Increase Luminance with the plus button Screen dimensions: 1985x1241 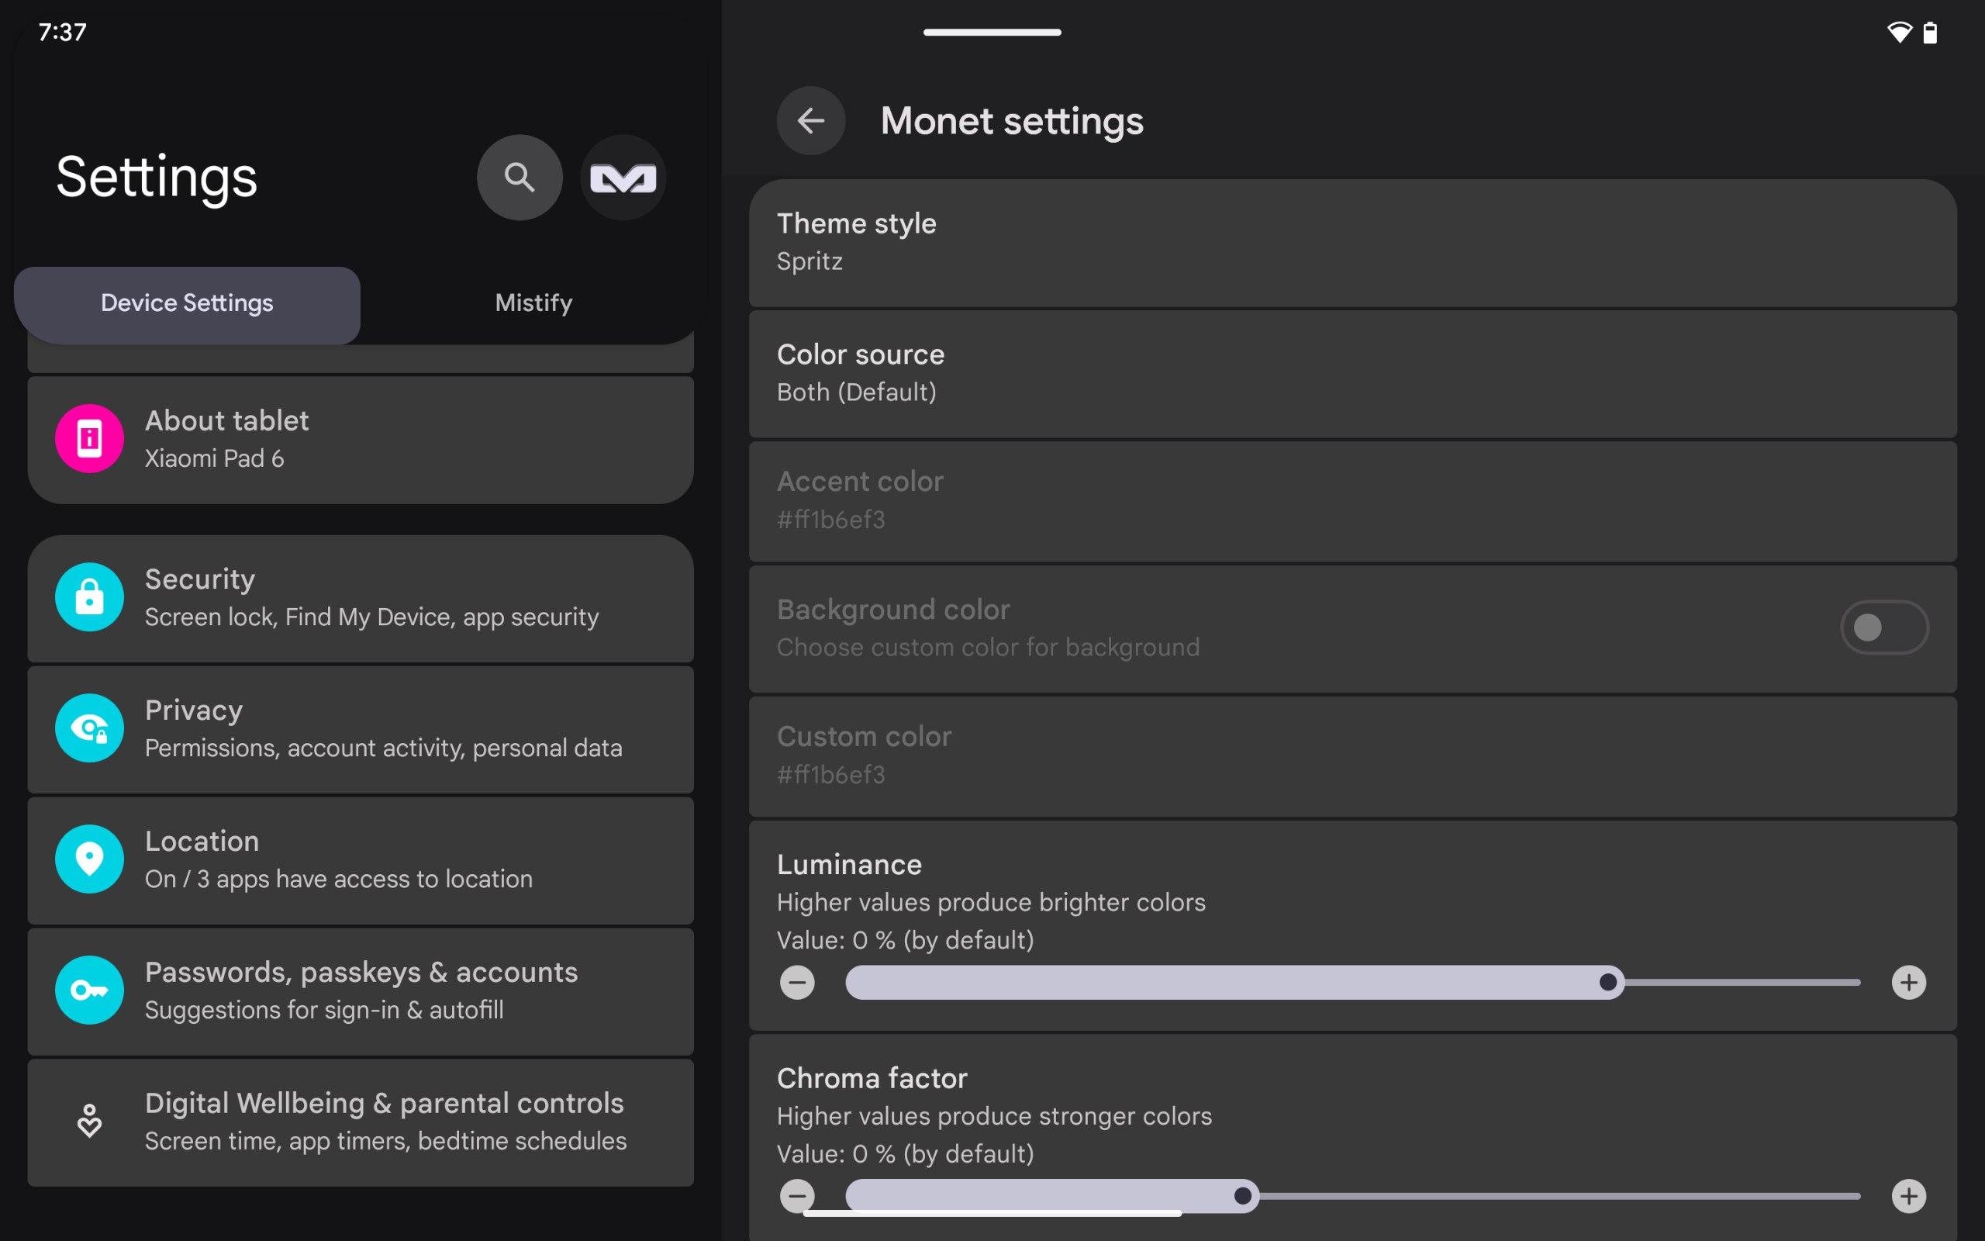[x=1909, y=983]
